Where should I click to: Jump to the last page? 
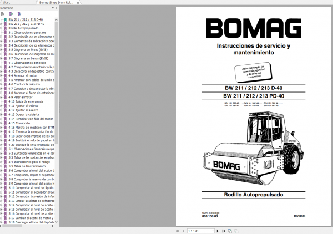coord(224,231)
